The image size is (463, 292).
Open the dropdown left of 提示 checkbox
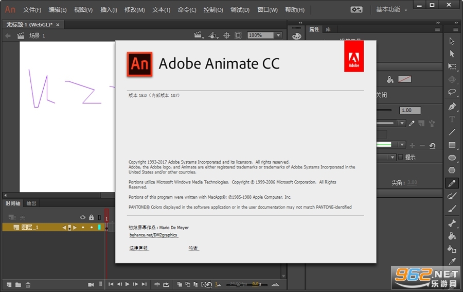pos(392,157)
